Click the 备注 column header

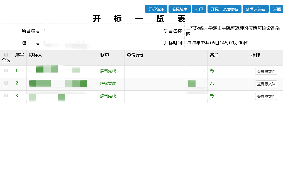coord(214,55)
